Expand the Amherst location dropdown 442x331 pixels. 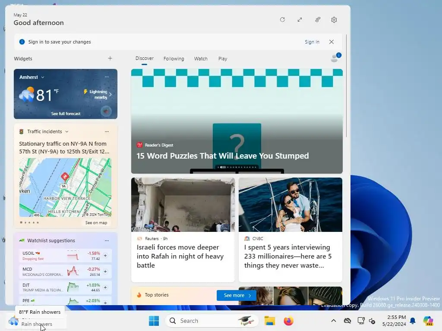43,77
